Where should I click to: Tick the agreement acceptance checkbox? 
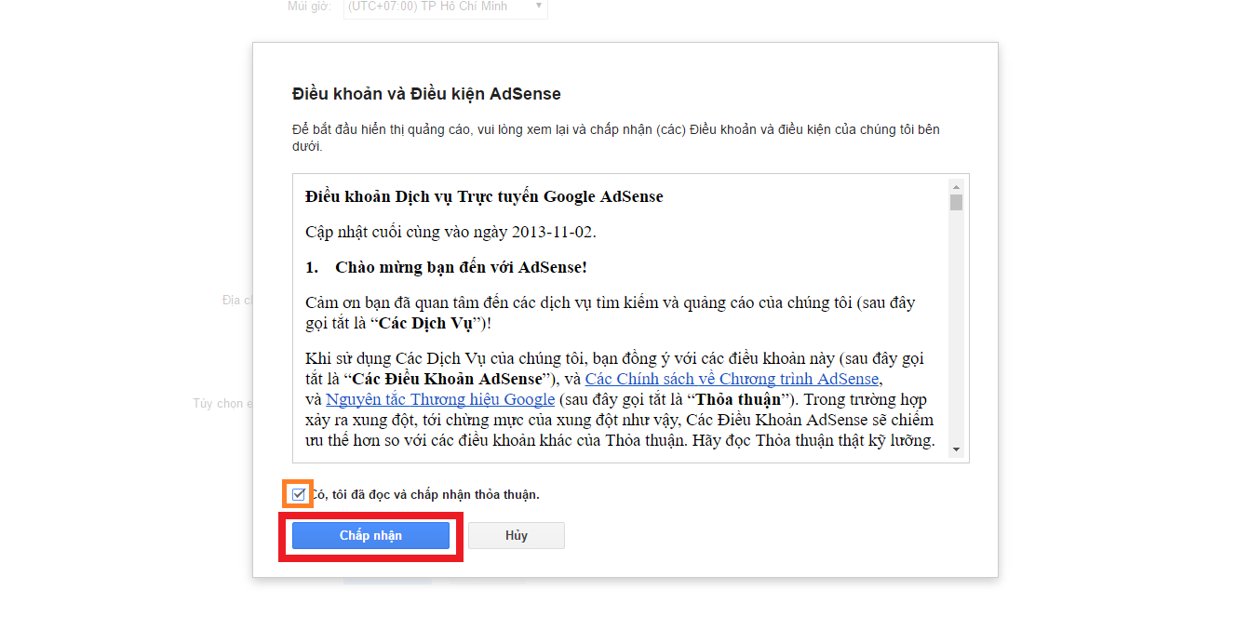299,494
